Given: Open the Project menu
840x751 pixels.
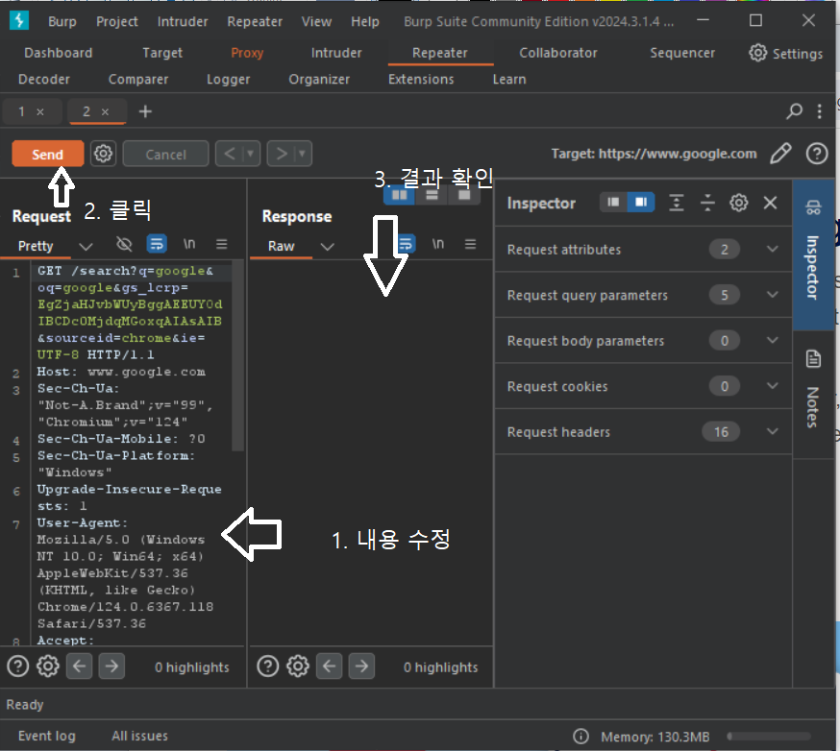Looking at the screenshot, I should click(x=117, y=21).
